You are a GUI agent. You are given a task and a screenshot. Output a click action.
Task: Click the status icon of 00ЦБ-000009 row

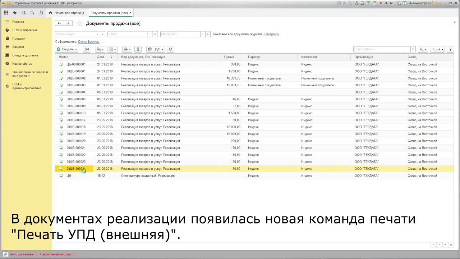pos(61,106)
